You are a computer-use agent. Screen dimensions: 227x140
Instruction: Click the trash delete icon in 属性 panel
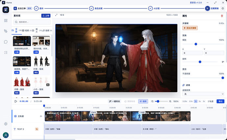pos(222,16)
